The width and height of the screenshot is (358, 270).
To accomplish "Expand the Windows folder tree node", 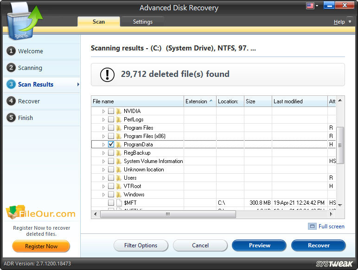I will pyautogui.click(x=103, y=195).
